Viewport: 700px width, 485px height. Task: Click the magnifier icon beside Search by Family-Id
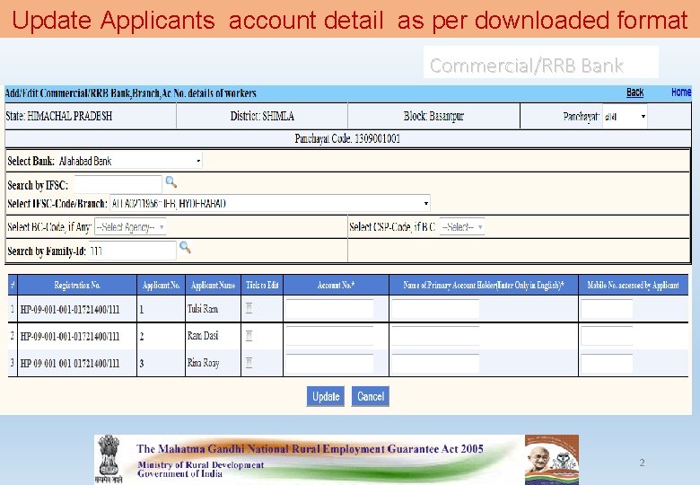click(185, 247)
